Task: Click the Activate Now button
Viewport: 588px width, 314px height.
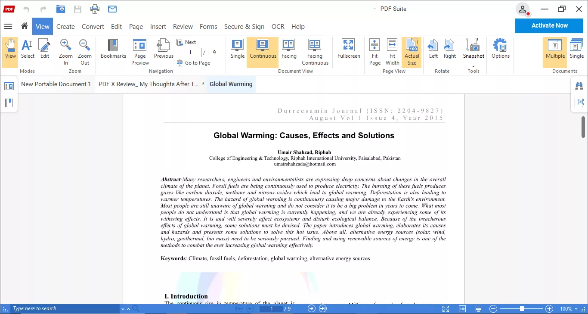Action: 549,25
